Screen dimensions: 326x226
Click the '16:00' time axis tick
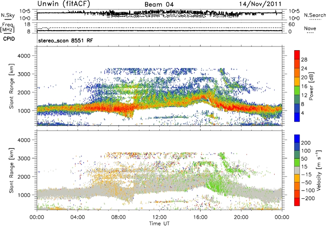(200, 217)
